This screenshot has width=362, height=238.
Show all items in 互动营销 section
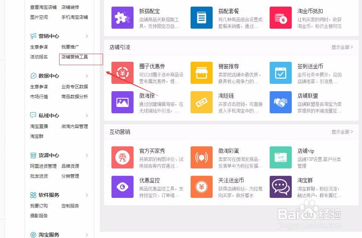[x=342, y=132]
